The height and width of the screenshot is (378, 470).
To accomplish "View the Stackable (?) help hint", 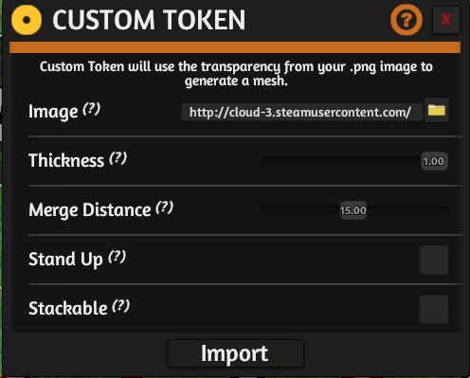I will pos(121,306).
